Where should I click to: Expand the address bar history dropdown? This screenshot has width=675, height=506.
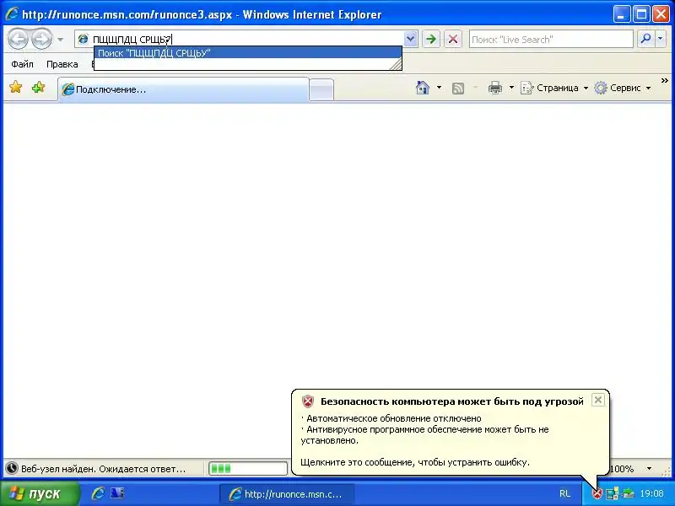[x=411, y=39]
